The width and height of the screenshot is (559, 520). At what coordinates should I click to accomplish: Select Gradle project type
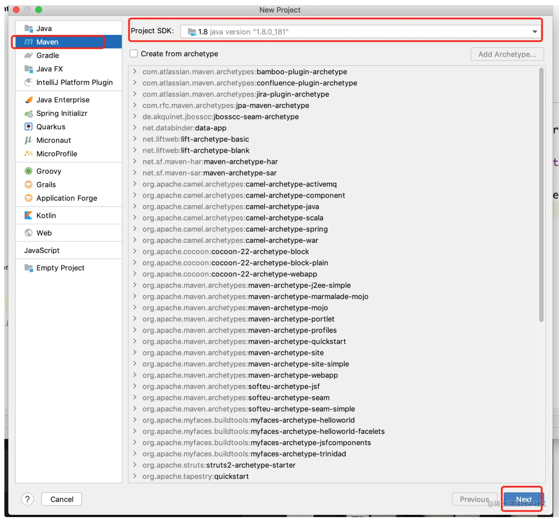tap(69, 55)
